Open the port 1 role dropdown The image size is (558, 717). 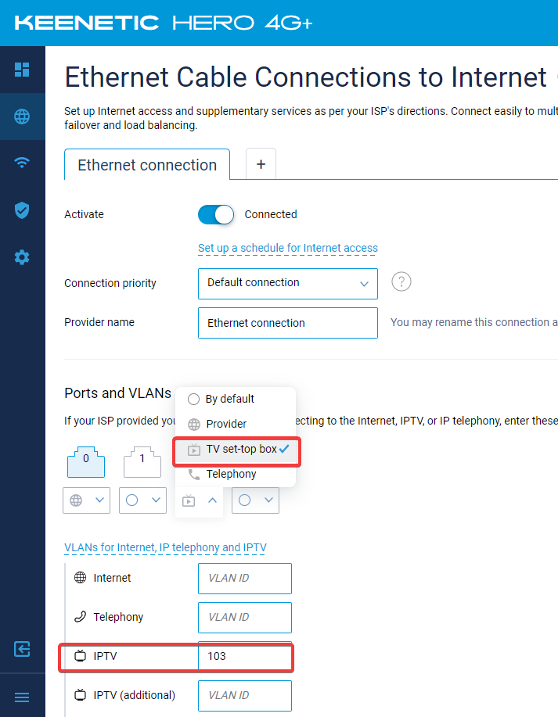click(x=142, y=500)
